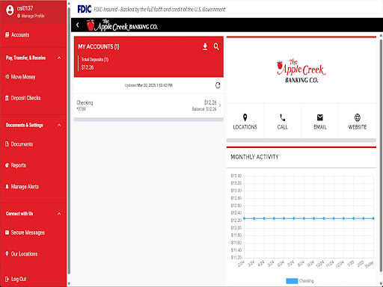Open the Checking account *0788 row
This screenshot has width=383, height=287.
(149, 105)
